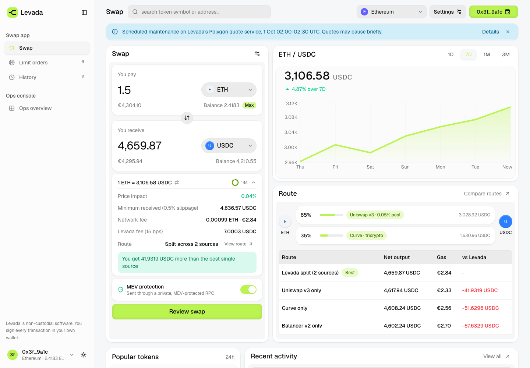Switch chart to the 1M tab
530x368 pixels.
tap(487, 54)
